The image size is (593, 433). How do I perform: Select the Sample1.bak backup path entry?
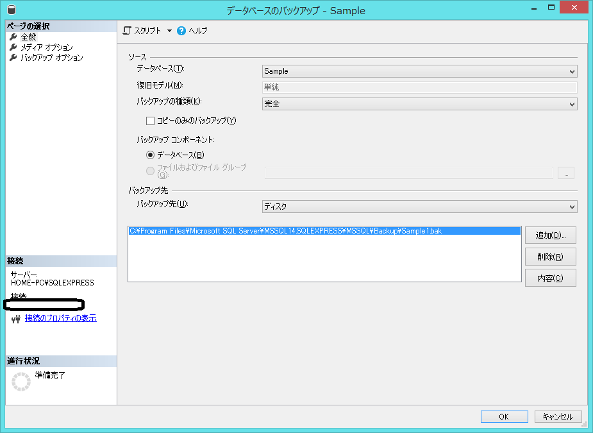tap(324, 231)
